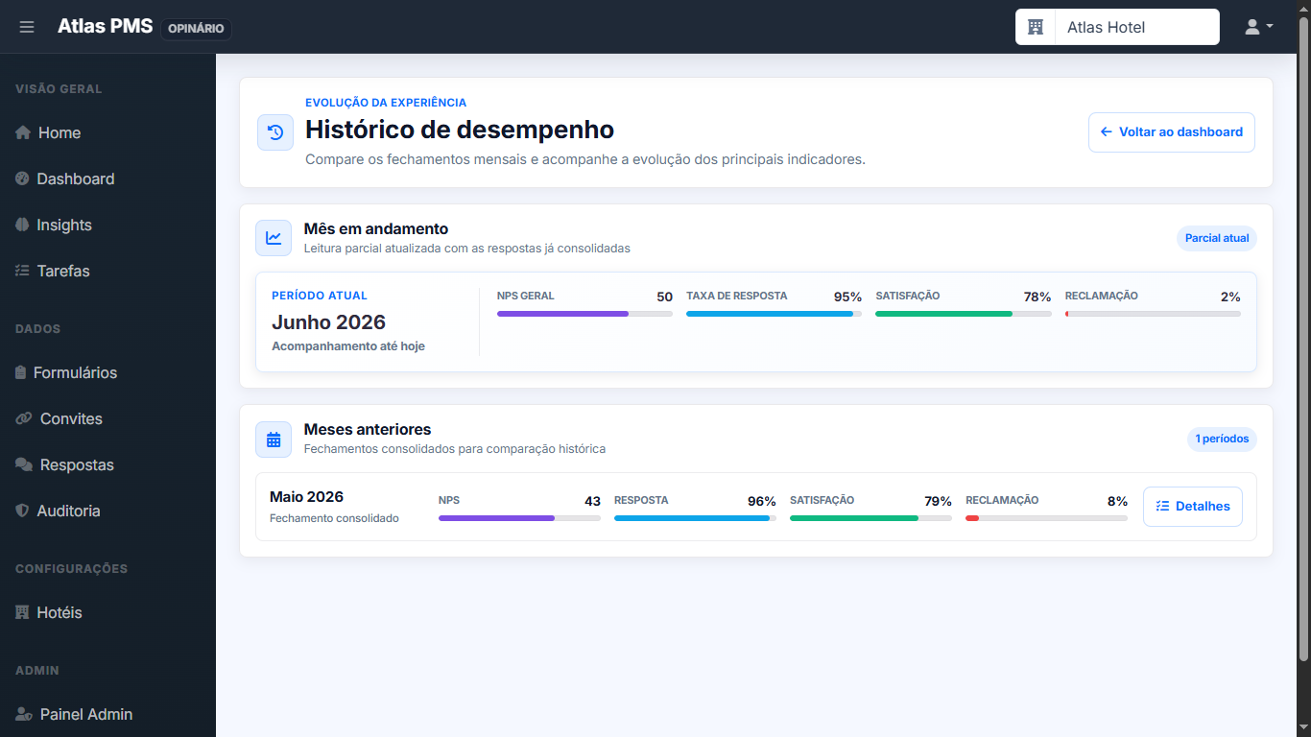Image resolution: width=1311 pixels, height=737 pixels.
Task: Go to the Respostas page
Action: [107, 464]
